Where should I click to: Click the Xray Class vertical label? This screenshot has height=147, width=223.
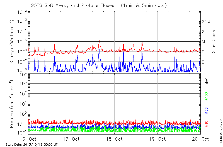[x=214, y=42]
